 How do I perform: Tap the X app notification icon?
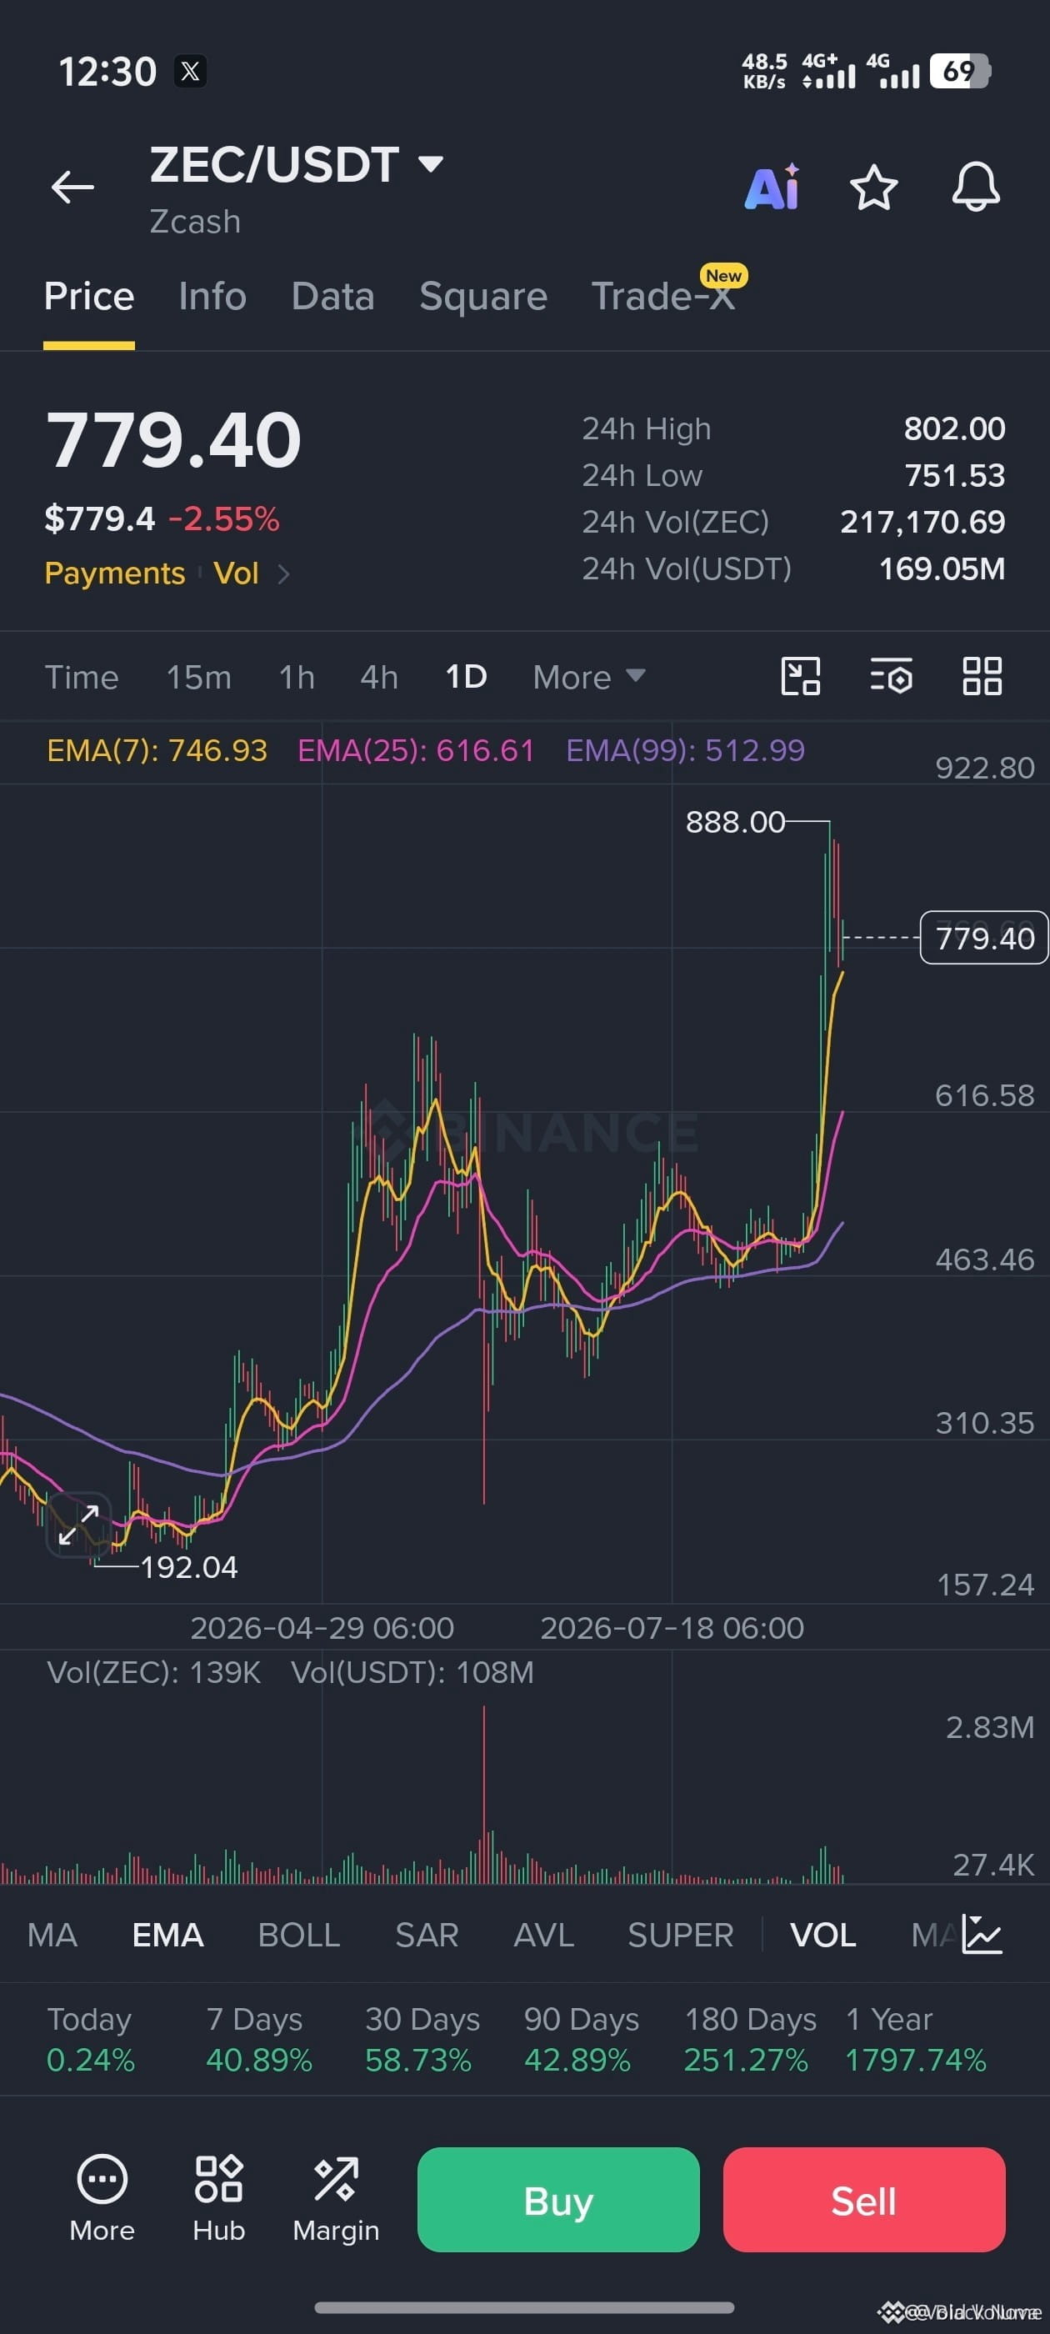pyautogui.click(x=190, y=72)
